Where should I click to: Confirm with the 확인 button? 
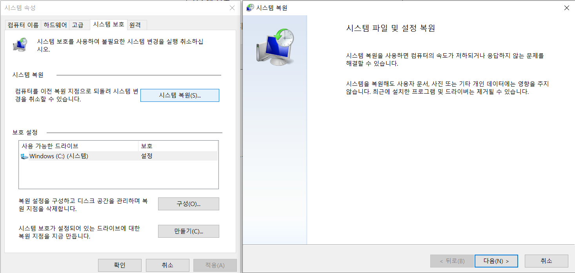tap(120, 265)
